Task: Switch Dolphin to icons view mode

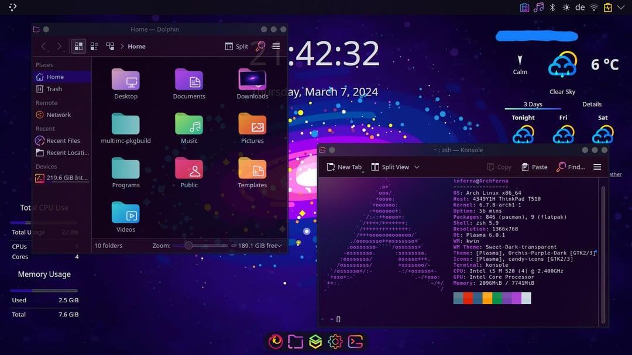Action: pos(78,46)
